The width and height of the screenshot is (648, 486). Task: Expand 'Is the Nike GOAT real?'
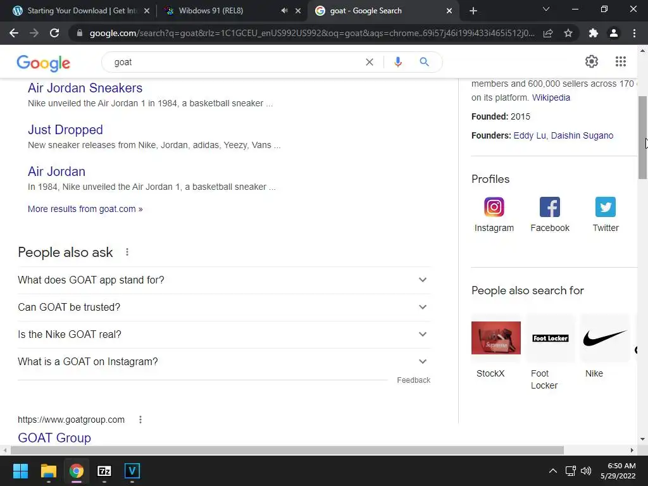click(x=224, y=334)
